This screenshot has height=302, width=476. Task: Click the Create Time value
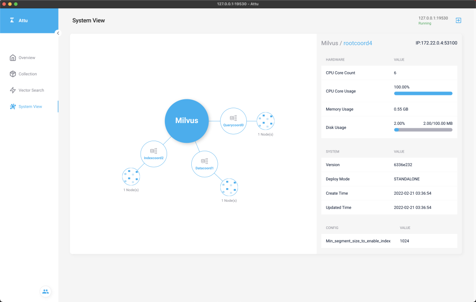click(x=413, y=193)
